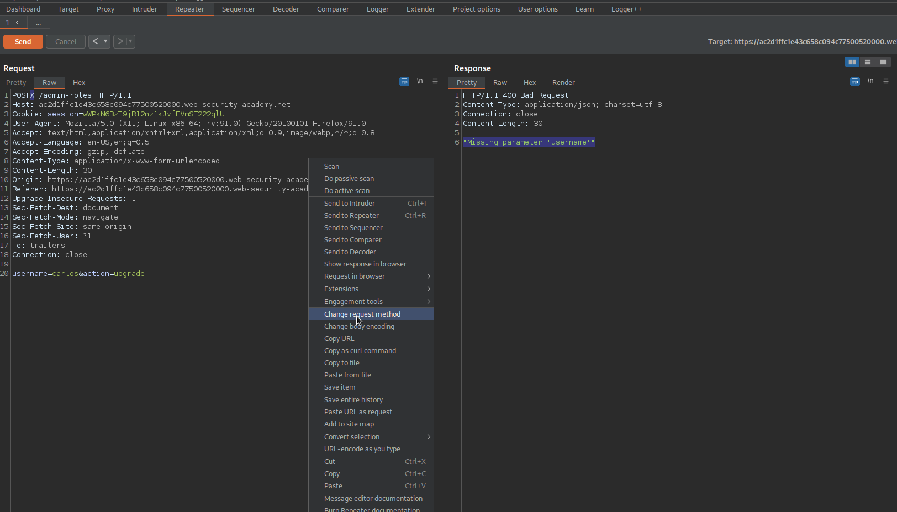Switch Response view to Raw

pos(500,82)
